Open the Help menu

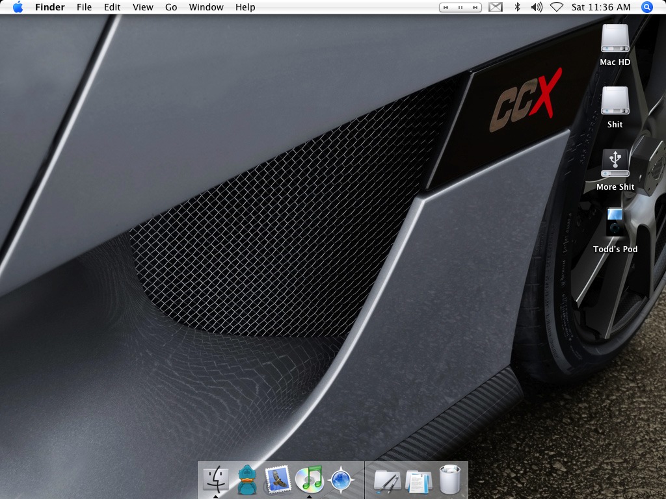pos(245,7)
